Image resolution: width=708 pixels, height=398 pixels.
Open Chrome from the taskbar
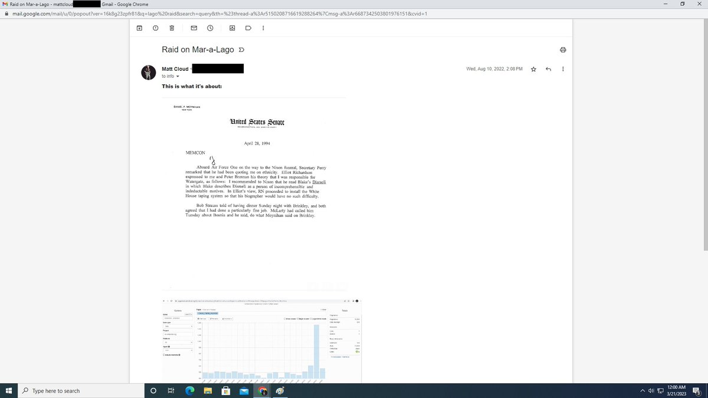point(261,390)
